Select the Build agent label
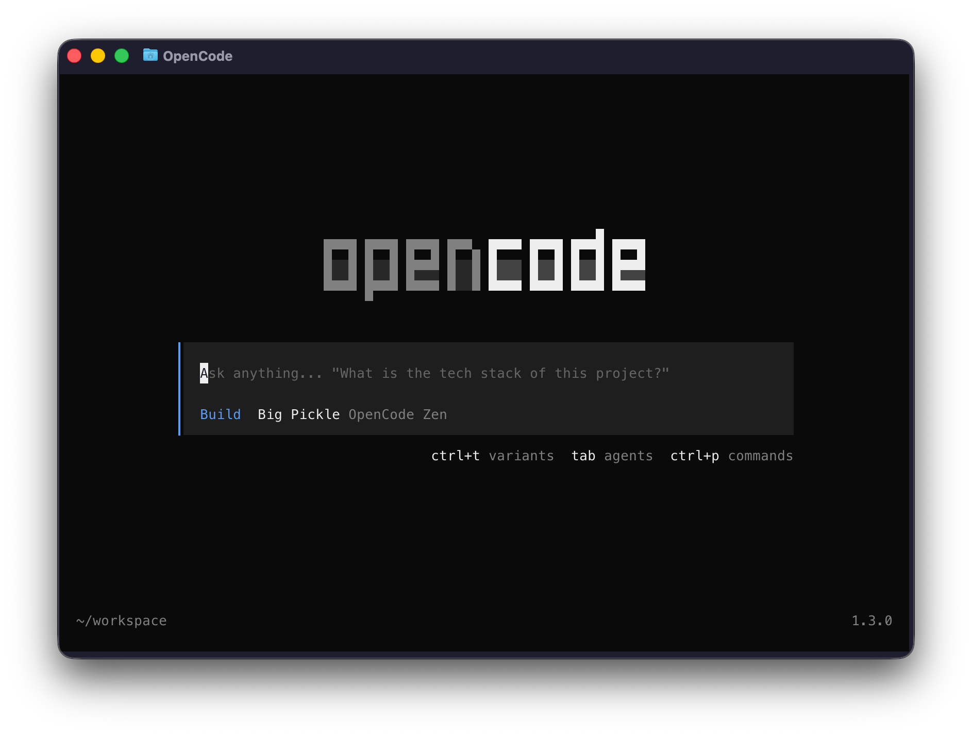Screen dimensions: 972x735 click(x=221, y=414)
